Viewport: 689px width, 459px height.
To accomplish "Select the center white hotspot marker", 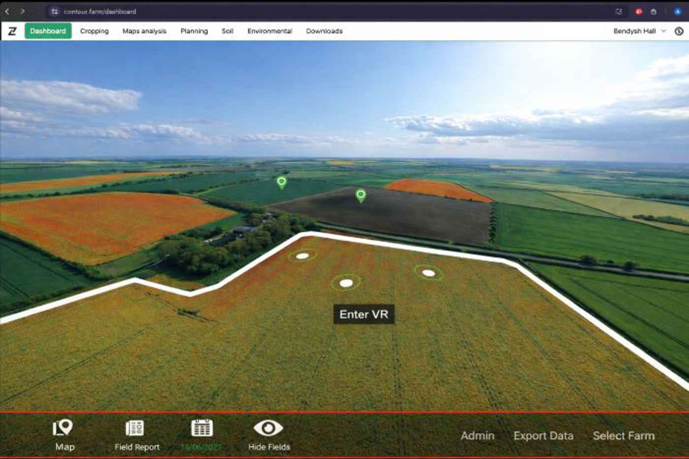I will [x=346, y=283].
